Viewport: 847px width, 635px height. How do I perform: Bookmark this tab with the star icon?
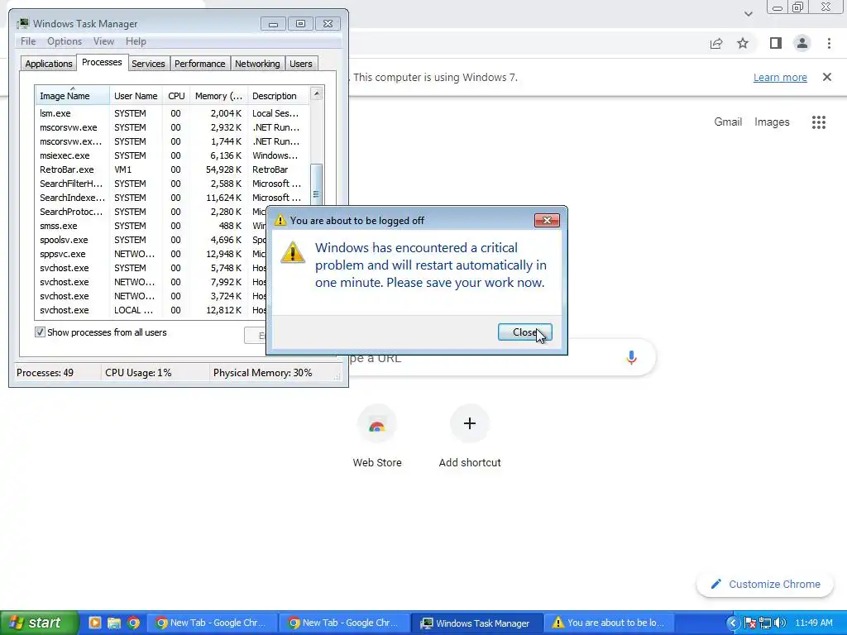point(743,43)
